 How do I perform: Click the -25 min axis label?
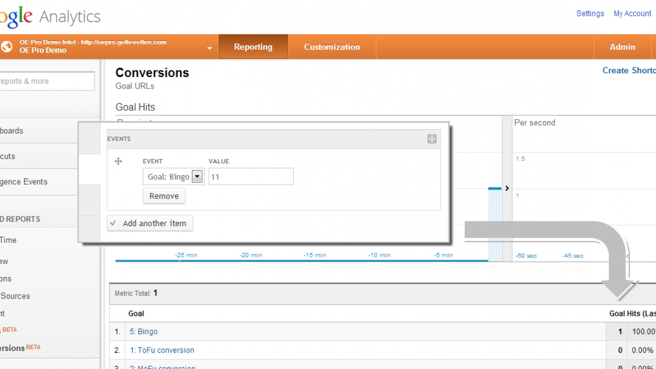186,255
